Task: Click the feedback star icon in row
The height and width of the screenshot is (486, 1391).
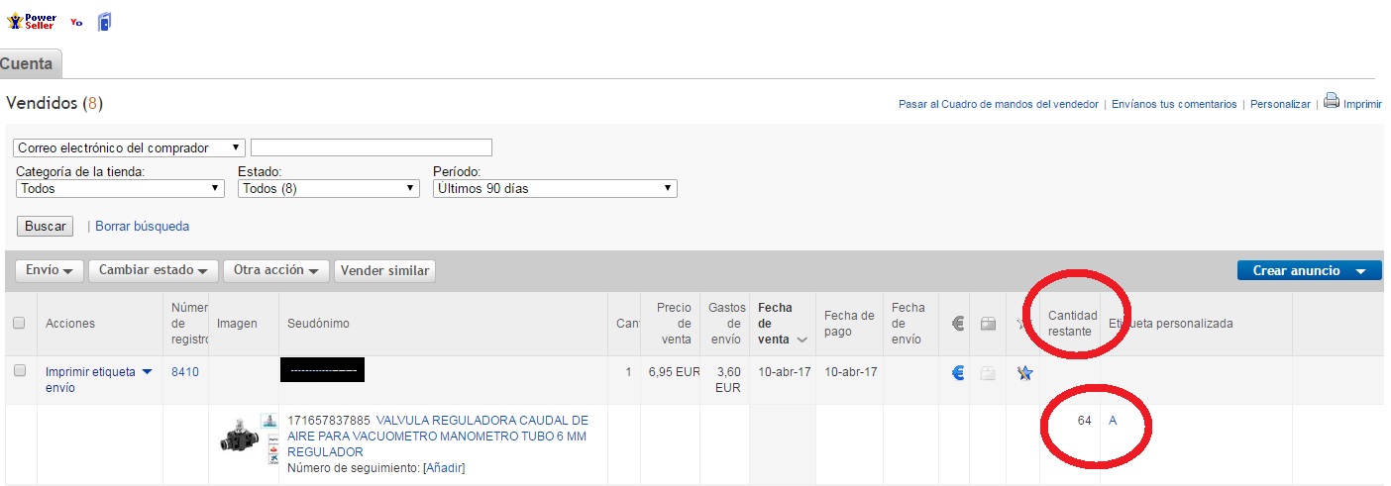Action: point(1024,373)
